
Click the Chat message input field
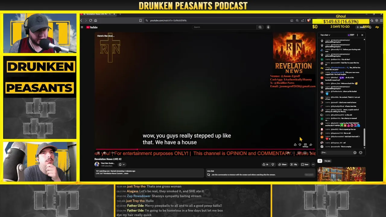[336, 153]
